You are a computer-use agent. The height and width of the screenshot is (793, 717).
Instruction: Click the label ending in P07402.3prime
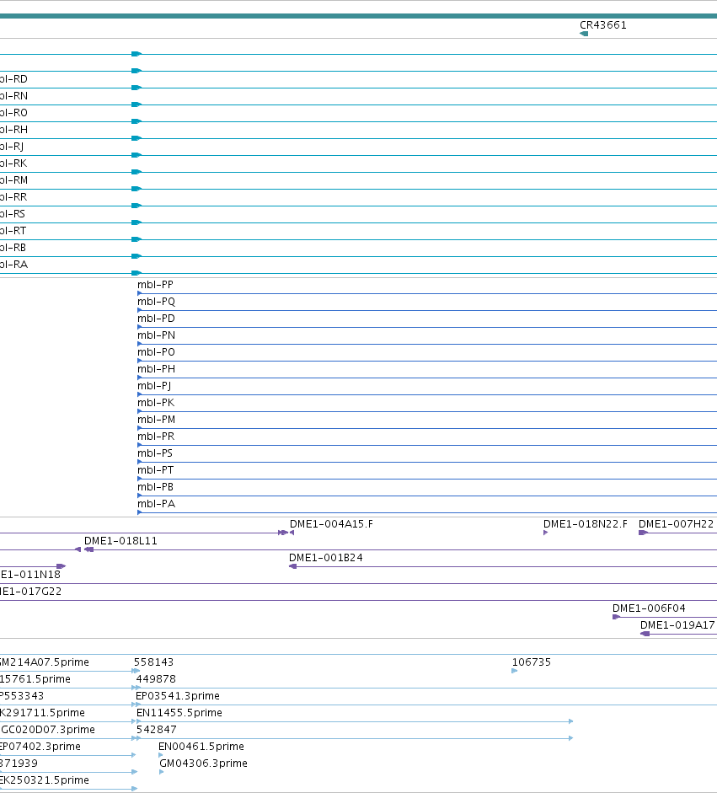coord(40,747)
